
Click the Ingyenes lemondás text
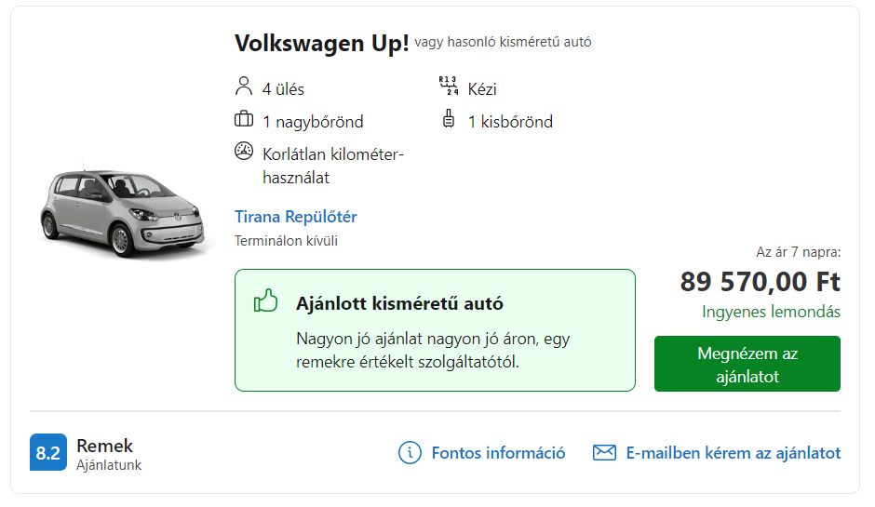click(x=771, y=312)
